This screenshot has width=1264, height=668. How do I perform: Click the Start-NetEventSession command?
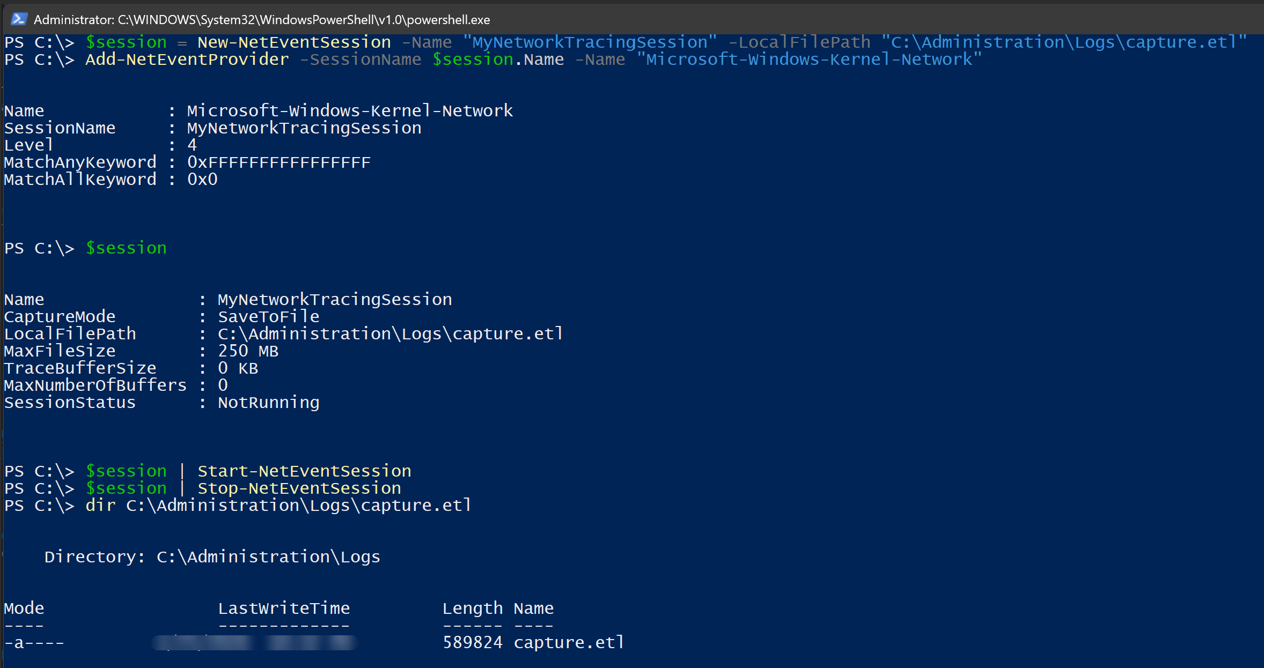304,471
